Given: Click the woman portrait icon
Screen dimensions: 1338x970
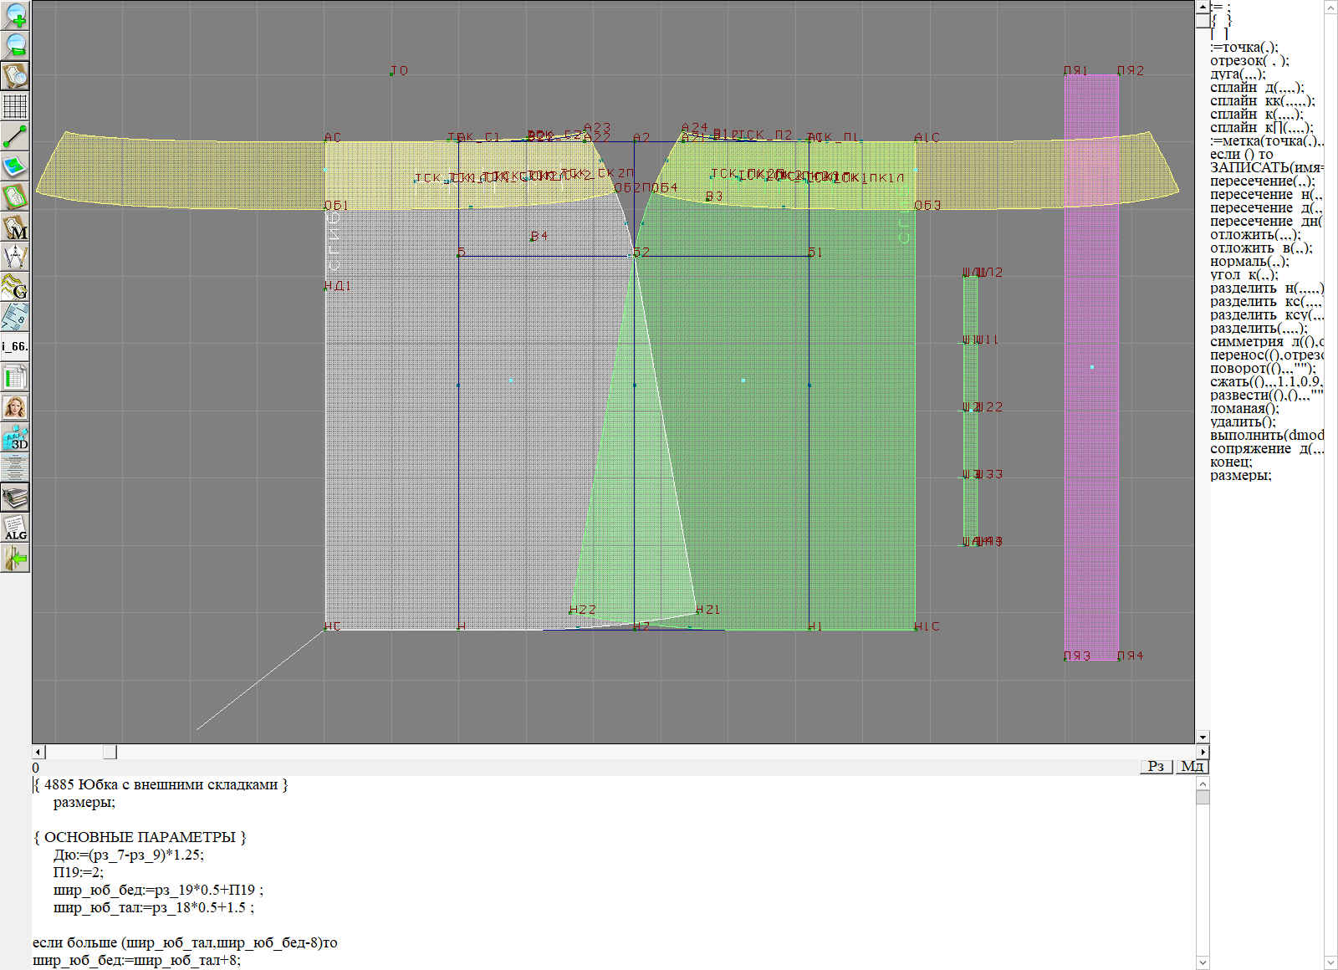Looking at the screenshot, I should click(15, 407).
